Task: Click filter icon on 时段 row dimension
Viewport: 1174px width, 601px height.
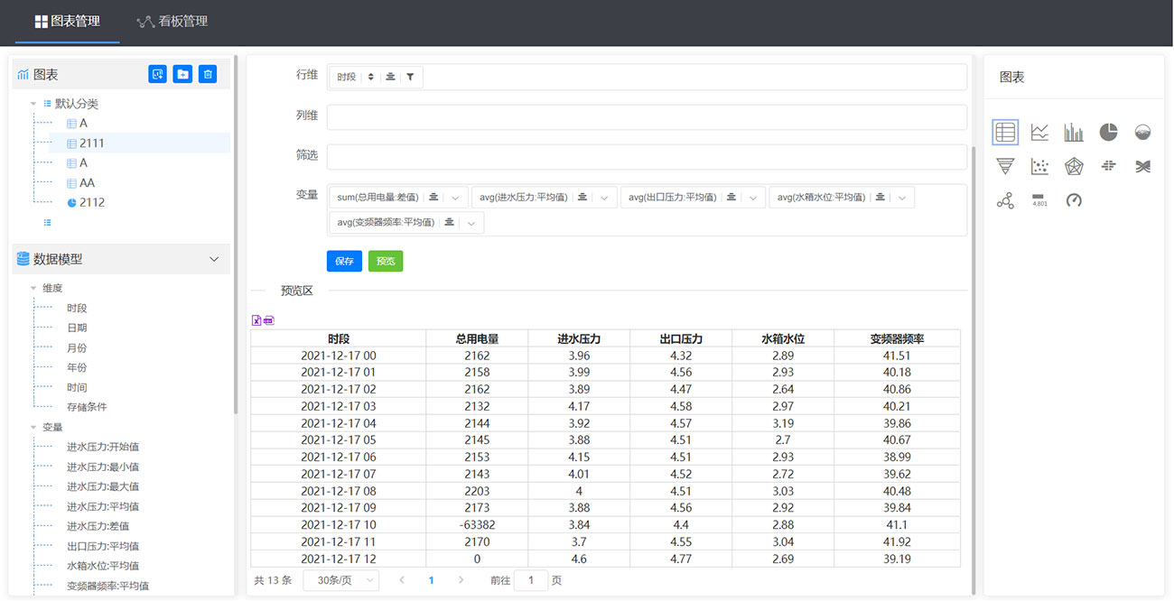Action: pos(410,78)
